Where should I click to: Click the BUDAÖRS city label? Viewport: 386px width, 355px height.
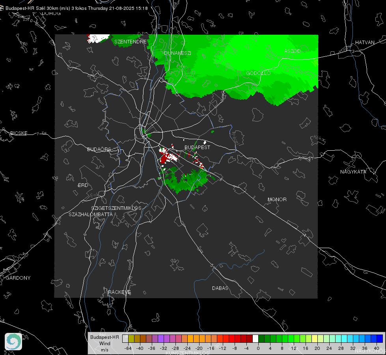click(99, 149)
